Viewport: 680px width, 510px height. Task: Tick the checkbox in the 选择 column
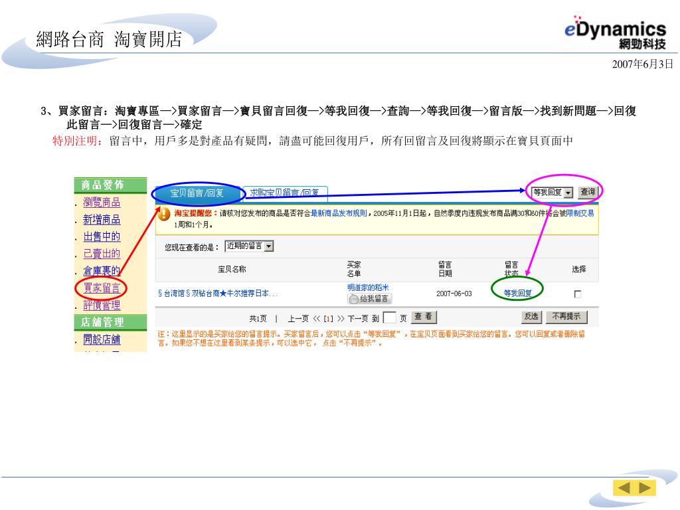pos(578,294)
